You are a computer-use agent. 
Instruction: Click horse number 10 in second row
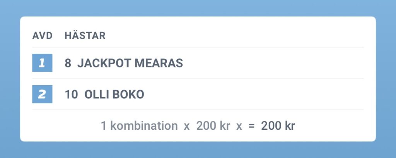(x=71, y=95)
